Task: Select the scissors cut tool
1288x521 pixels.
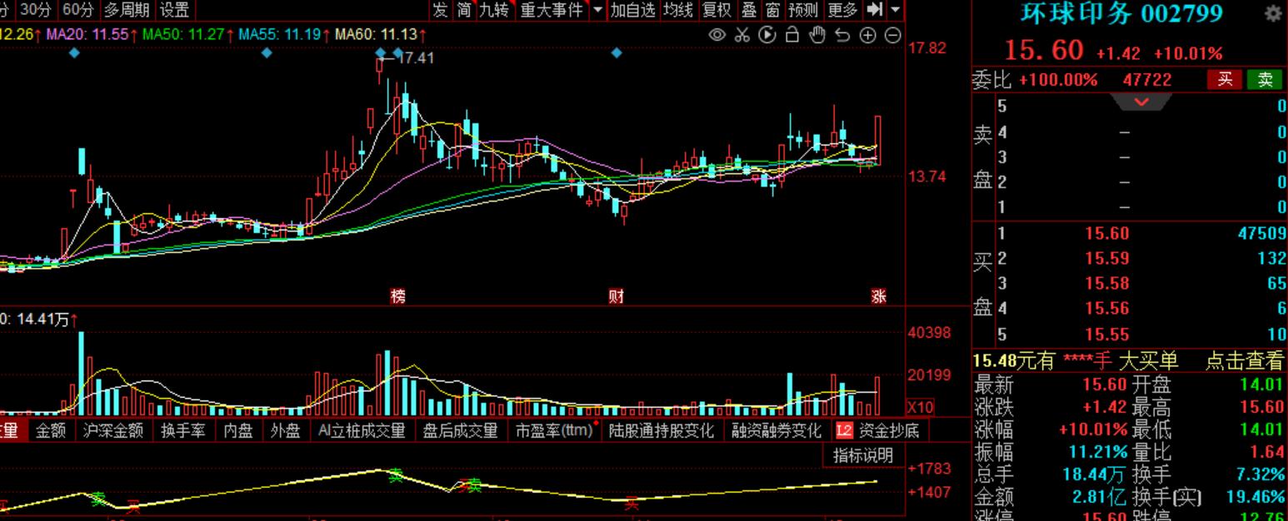Action: 742,35
